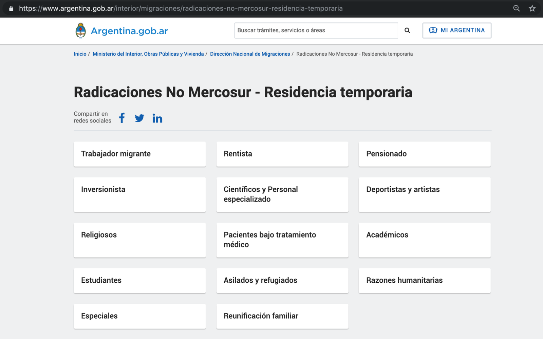
Task: Select the Rentista category card
Action: [282, 154]
